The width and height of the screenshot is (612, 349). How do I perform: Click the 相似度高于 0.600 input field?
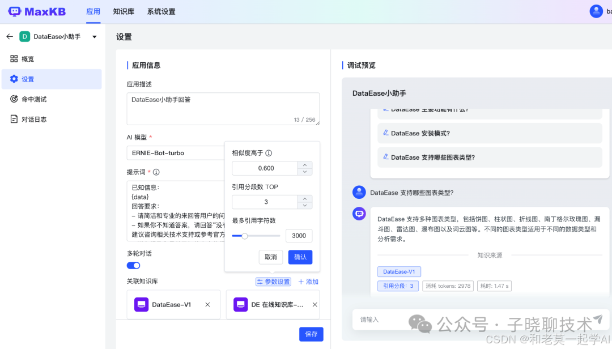click(x=265, y=168)
